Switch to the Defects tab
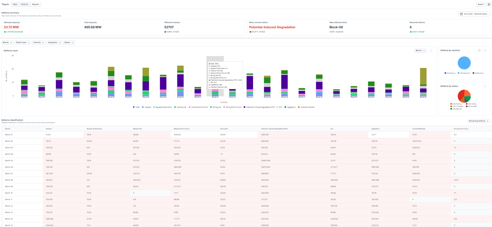This screenshot has width=492, height=227. pyautogui.click(x=24, y=4)
